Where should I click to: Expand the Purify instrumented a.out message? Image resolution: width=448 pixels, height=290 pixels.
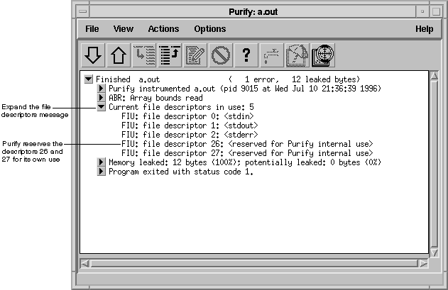coord(101,88)
